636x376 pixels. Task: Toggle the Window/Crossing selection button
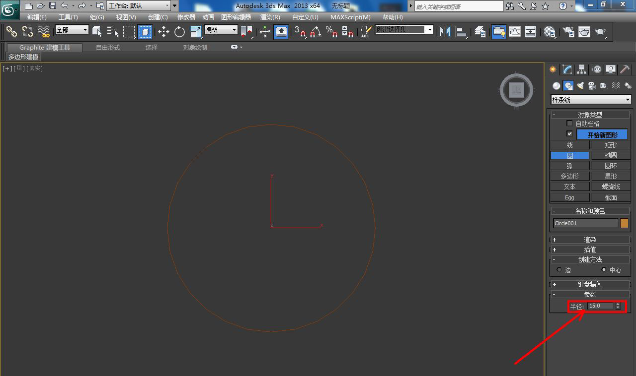click(x=145, y=31)
